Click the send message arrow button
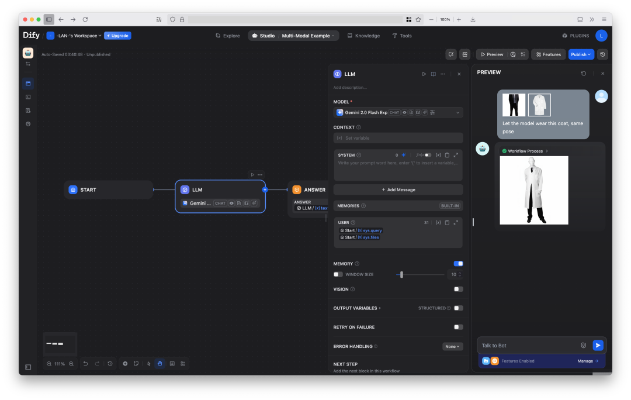 (x=598, y=346)
